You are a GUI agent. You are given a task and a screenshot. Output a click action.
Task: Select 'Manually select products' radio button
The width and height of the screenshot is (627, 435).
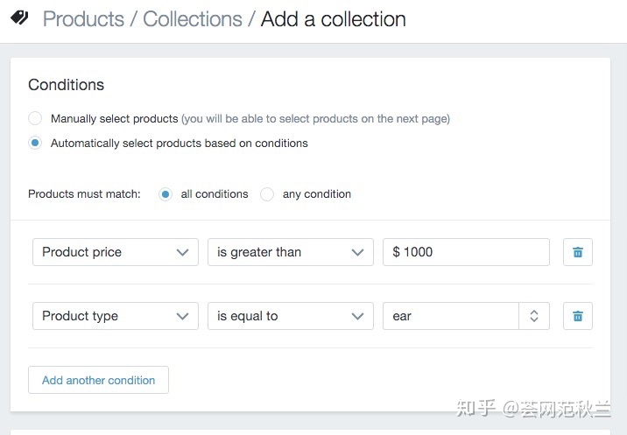[35, 118]
